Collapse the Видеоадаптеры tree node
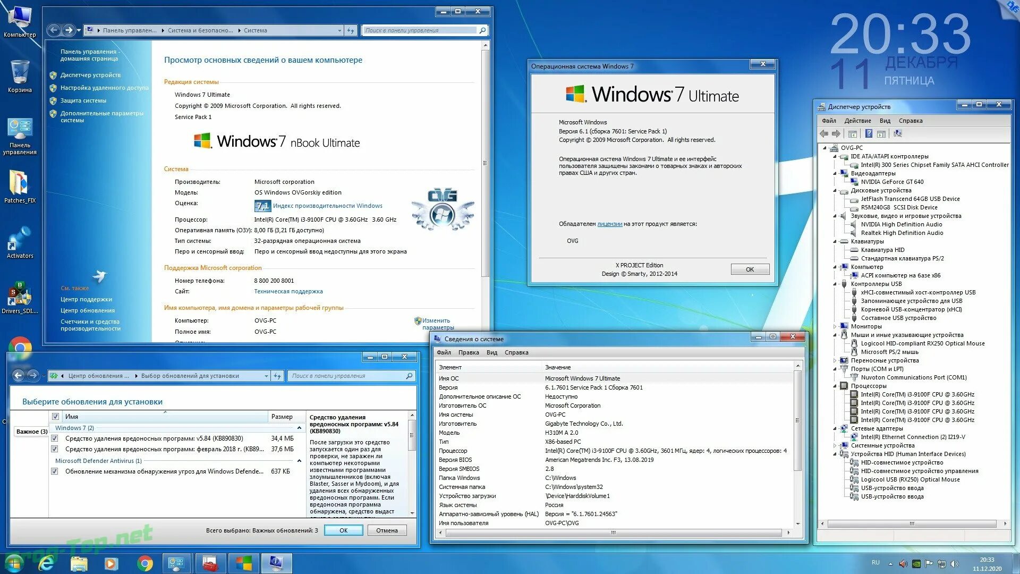 [x=835, y=174]
